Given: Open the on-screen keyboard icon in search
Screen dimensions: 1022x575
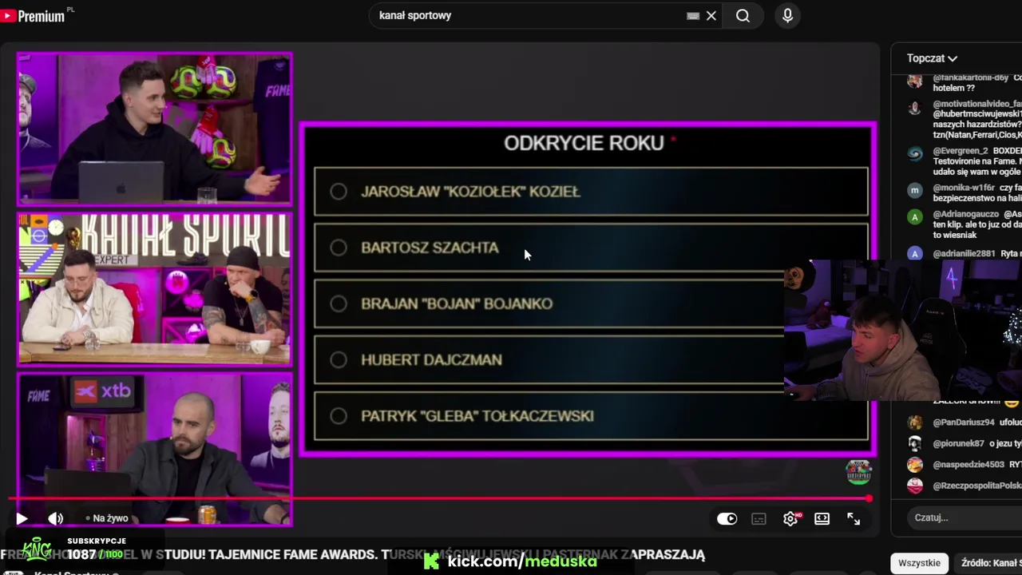Looking at the screenshot, I should pos(693,15).
